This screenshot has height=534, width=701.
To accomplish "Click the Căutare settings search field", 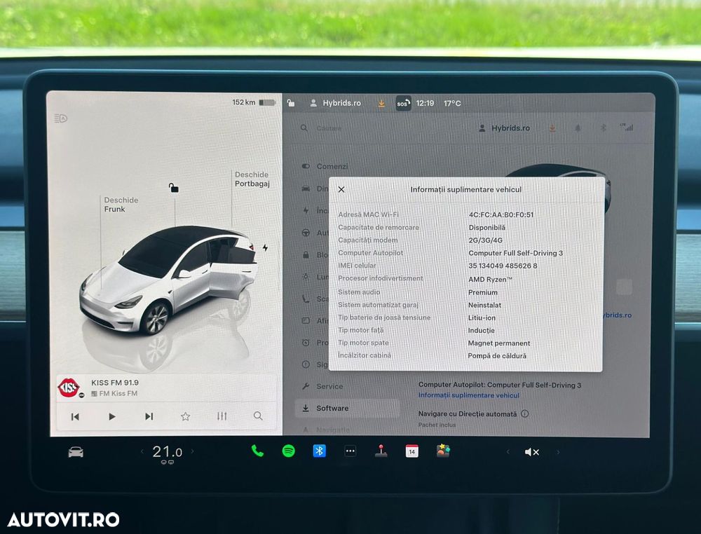I will coord(329,128).
